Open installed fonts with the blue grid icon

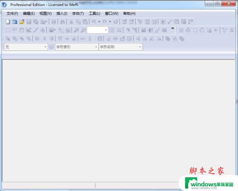coord(15,22)
